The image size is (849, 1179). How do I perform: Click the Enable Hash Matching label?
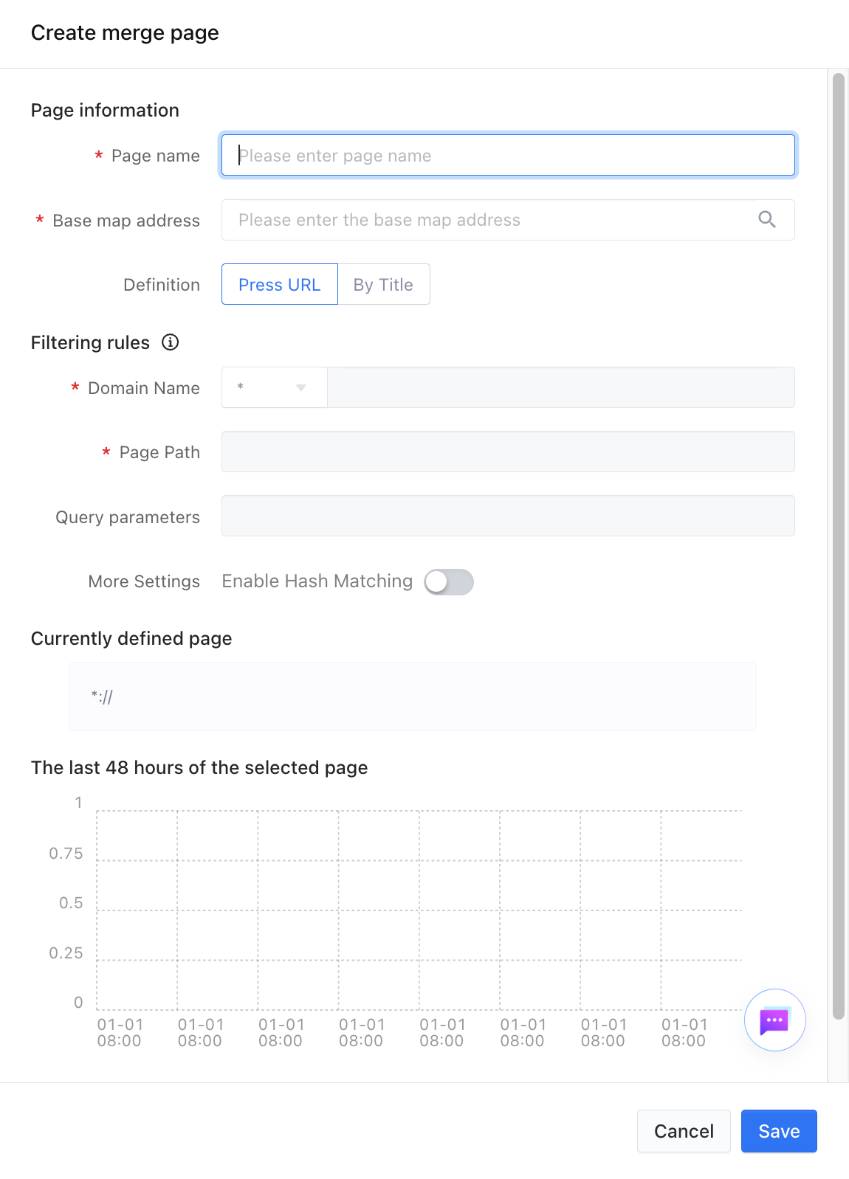point(317,581)
